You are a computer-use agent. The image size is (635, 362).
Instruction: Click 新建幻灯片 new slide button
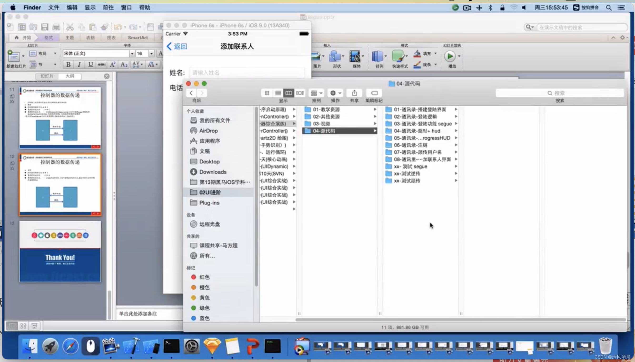click(16, 59)
